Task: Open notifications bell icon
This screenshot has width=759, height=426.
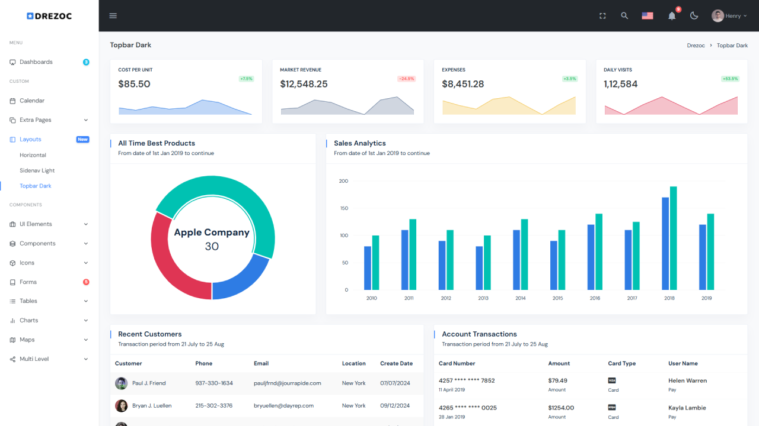Action: click(x=672, y=16)
